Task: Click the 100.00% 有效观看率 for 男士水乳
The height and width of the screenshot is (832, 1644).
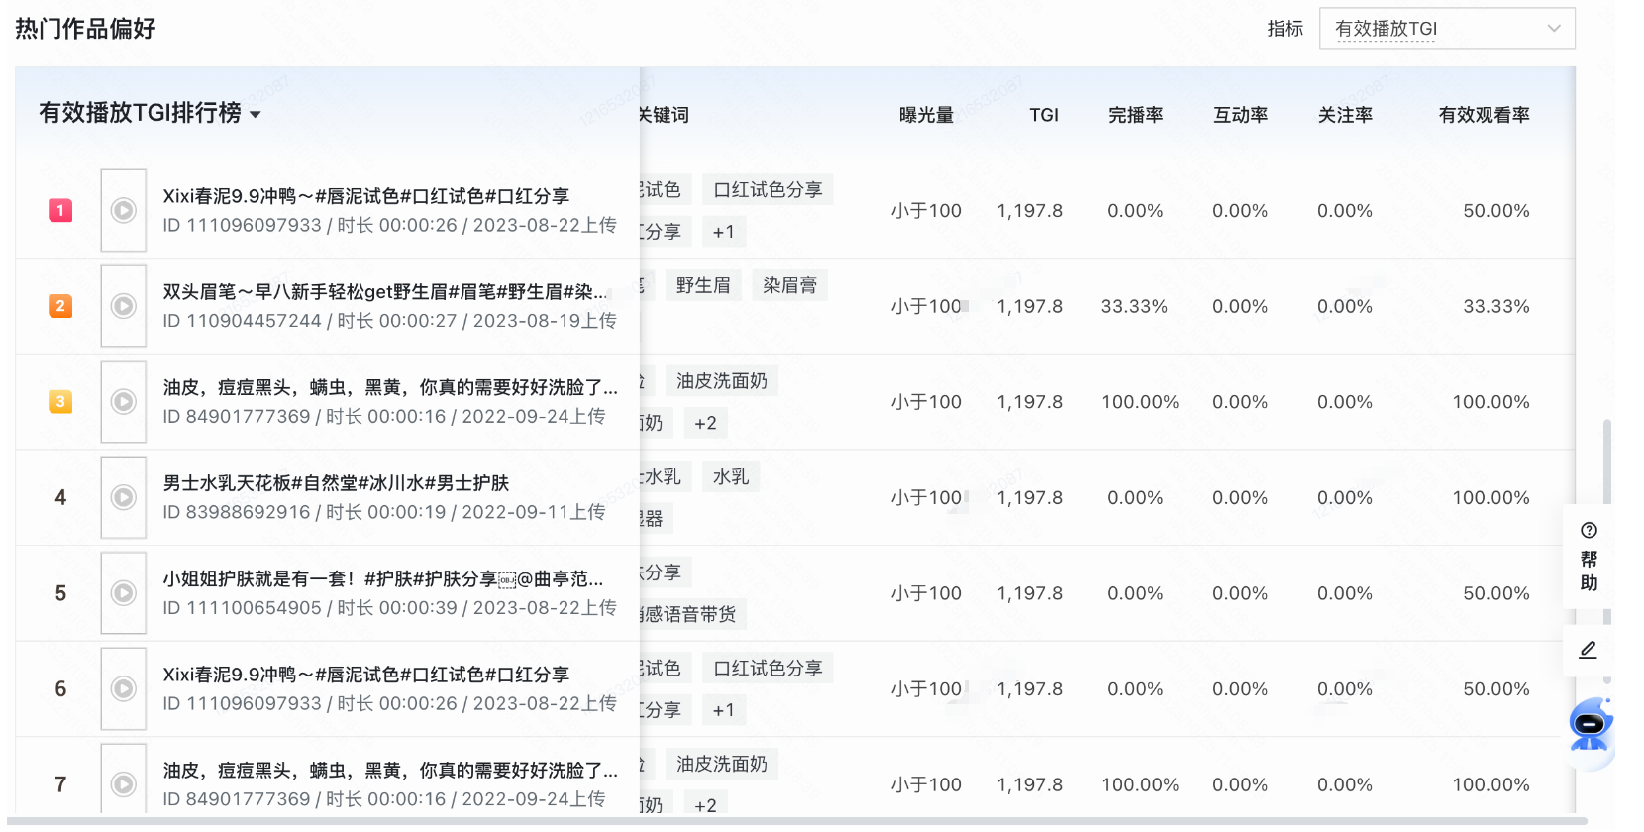Action: (1490, 498)
